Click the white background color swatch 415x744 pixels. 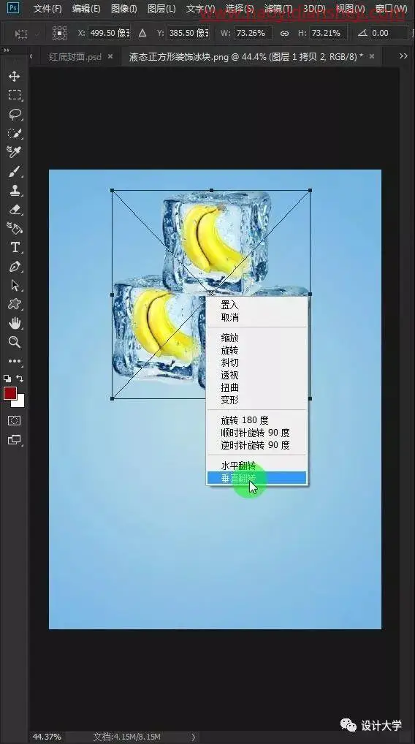[x=20, y=403]
